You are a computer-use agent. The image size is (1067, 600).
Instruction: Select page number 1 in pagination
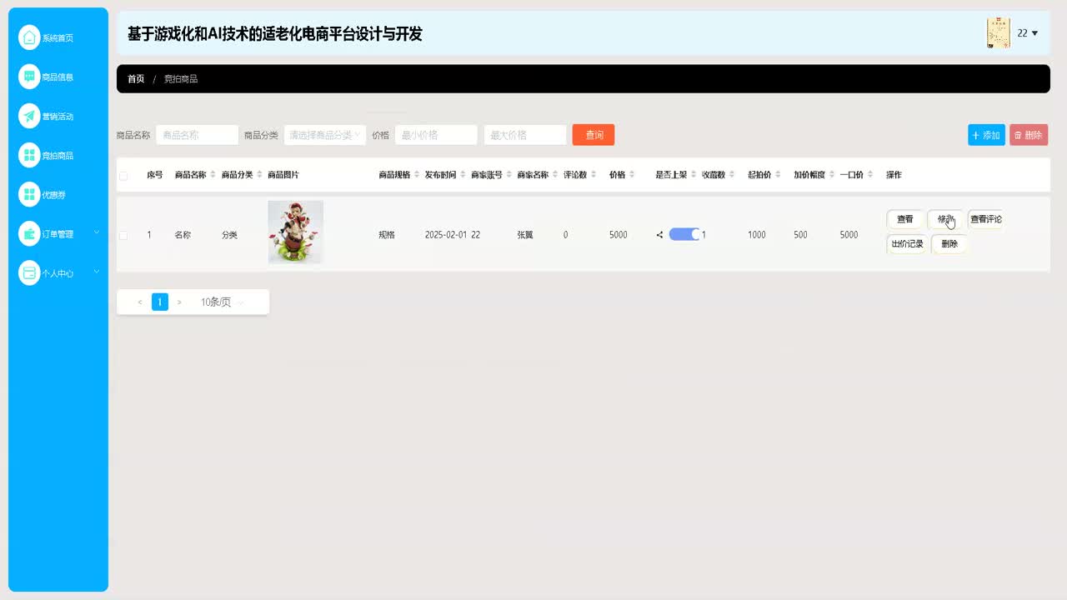click(x=159, y=302)
